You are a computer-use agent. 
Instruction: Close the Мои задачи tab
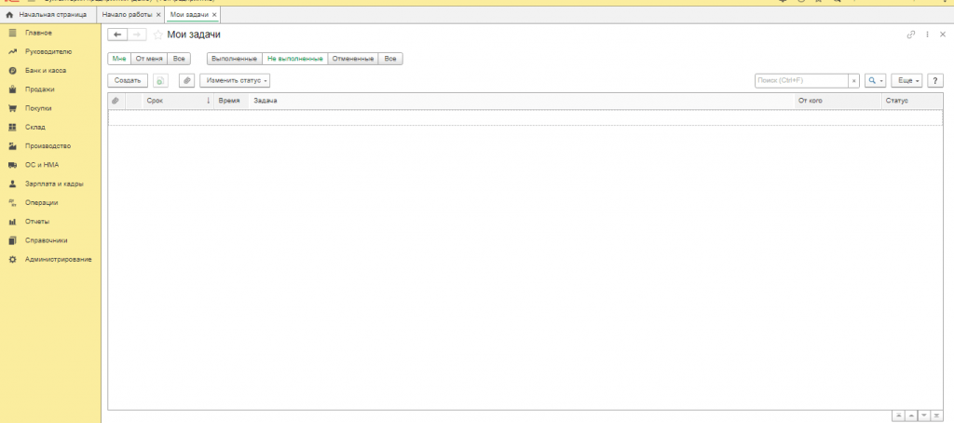coord(214,14)
